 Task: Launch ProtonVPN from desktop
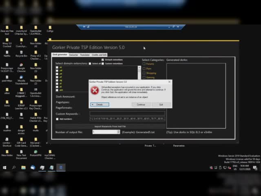(35, 153)
